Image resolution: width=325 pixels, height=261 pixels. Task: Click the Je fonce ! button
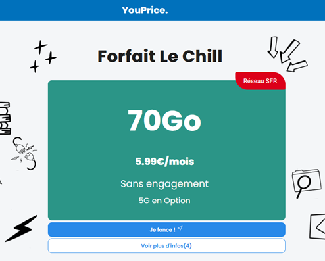[x=166, y=229]
